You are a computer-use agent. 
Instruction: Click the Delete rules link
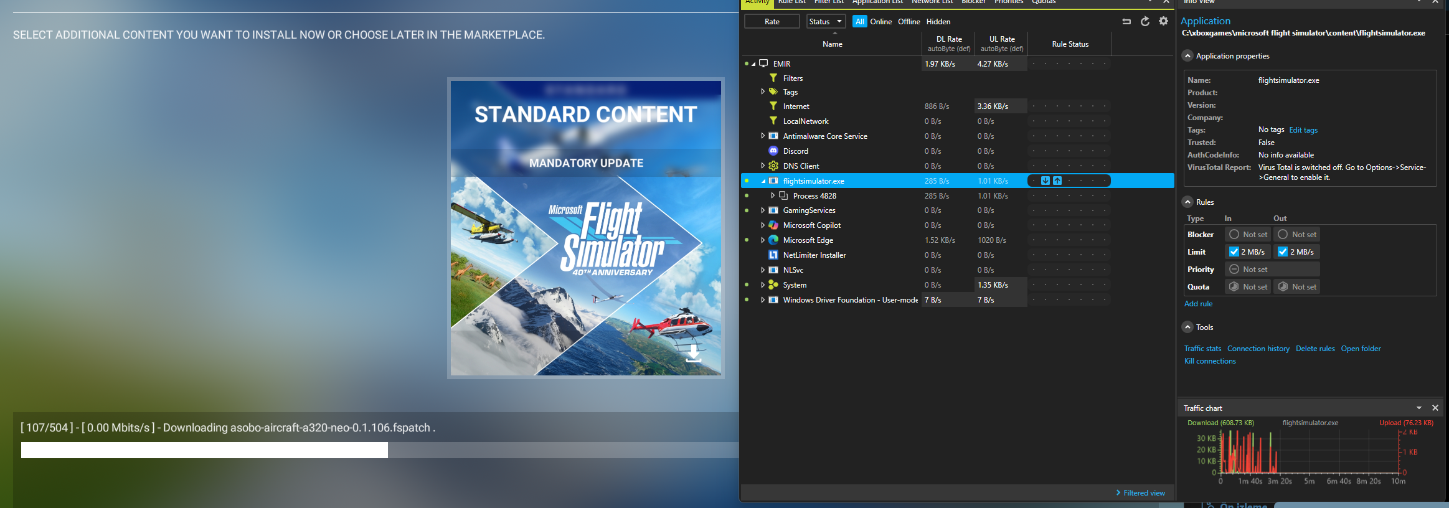[x=1315, y=349]
